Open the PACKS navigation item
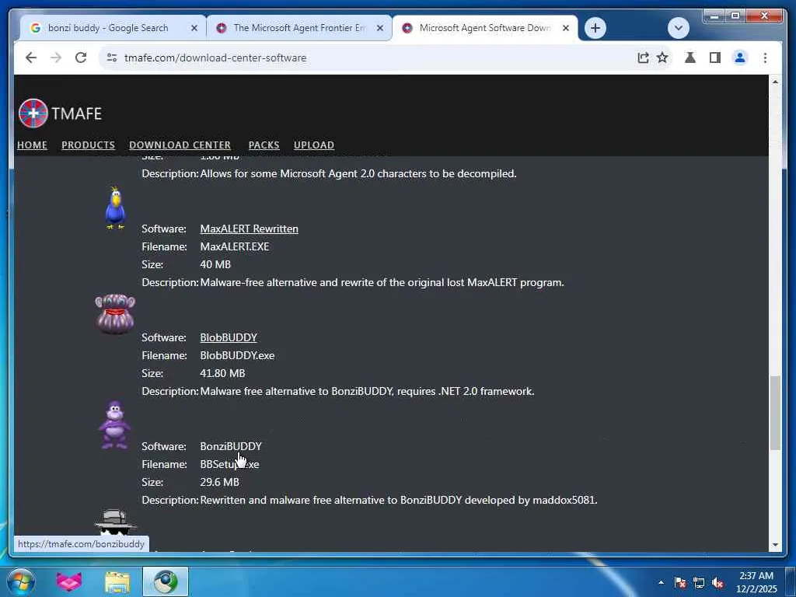This screenshot has height=597, width=796. [264, 145]
